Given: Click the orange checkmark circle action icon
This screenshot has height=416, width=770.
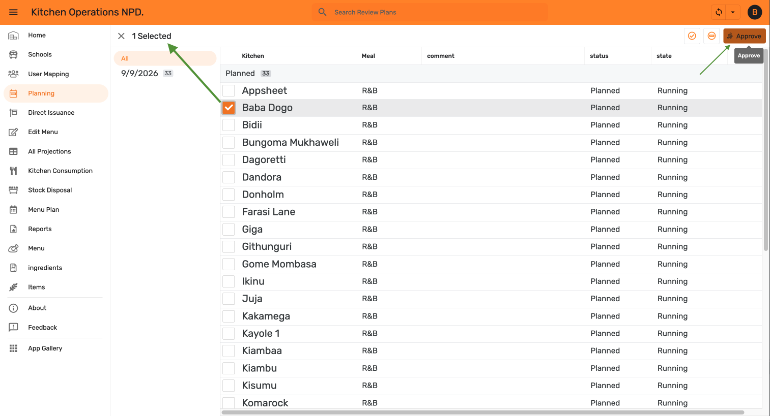Looking at the screenshot, I should point(692,36).
